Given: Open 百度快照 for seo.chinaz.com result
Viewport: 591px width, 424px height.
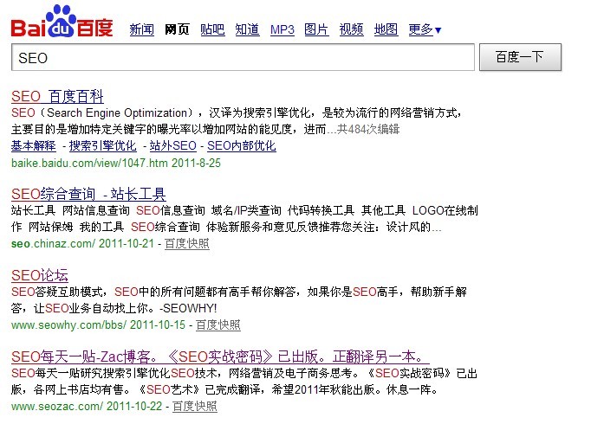Looking at the screenshot, I should 187,244.
